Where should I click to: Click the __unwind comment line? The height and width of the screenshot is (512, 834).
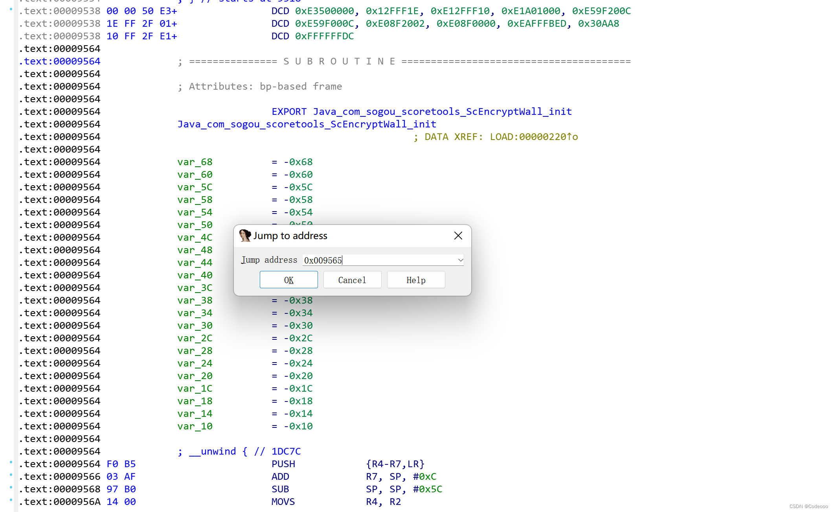[x=239, y=451]
